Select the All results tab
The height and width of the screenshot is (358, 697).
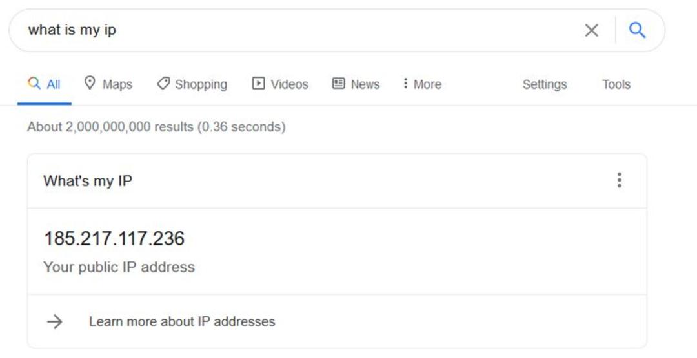(44, 84)
